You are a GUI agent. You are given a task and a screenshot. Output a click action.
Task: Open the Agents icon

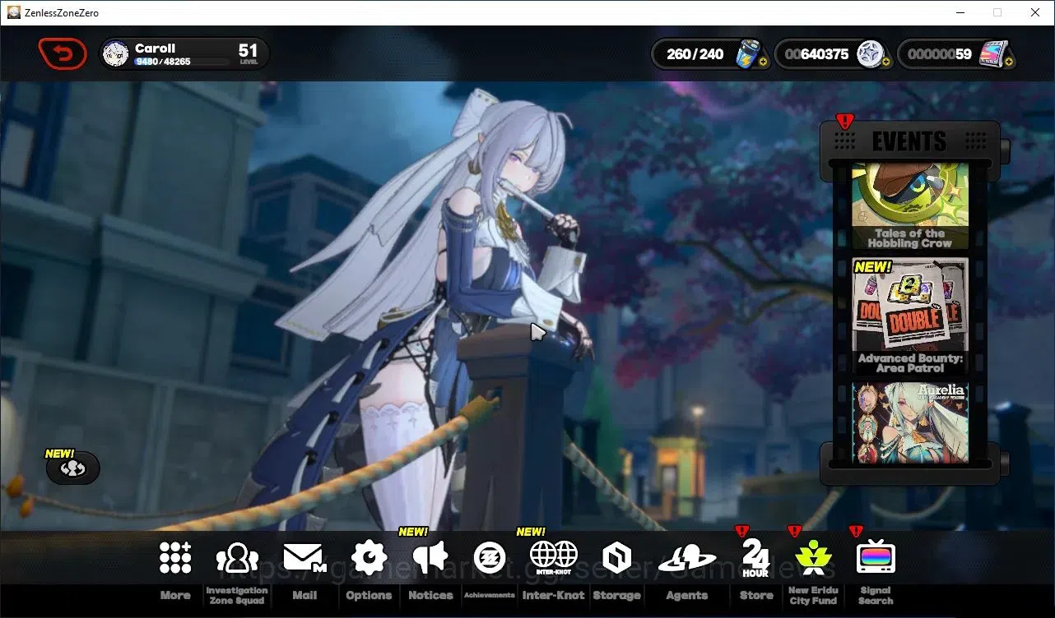click(686, 559)
